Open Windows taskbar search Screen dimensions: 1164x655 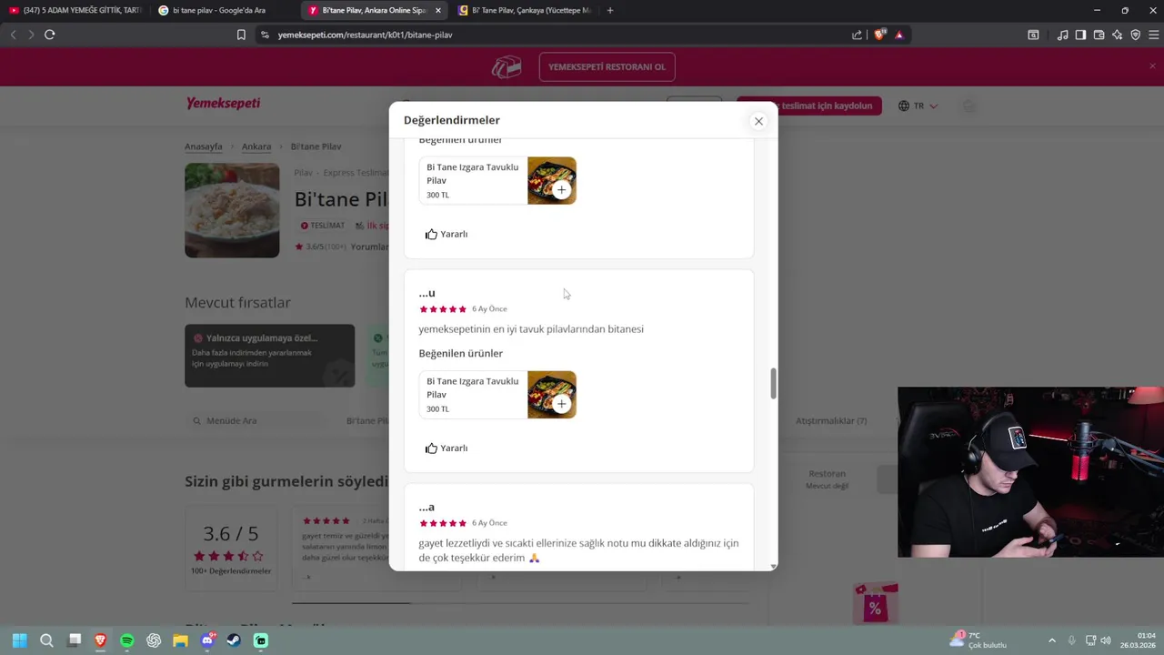(x=46, y=640)
